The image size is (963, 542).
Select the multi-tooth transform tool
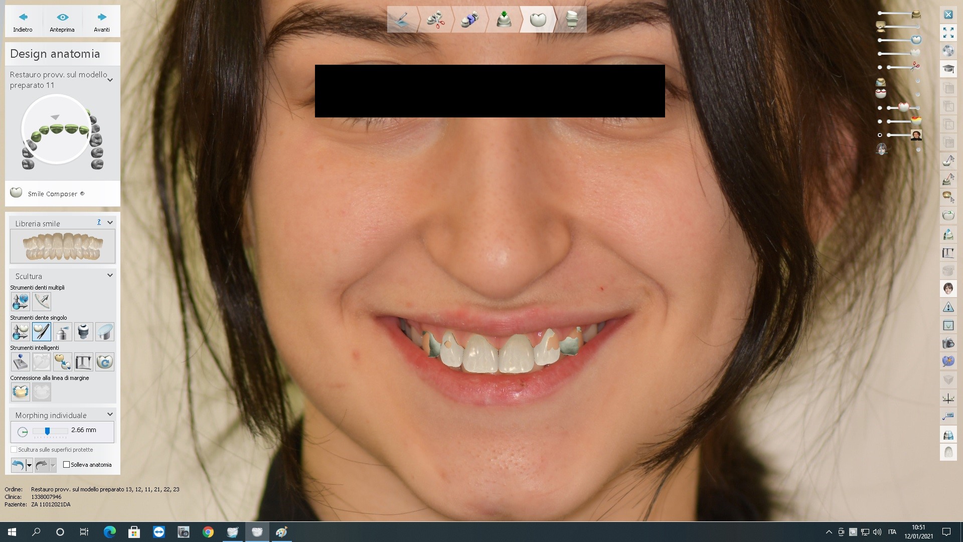tap(21, 302)
